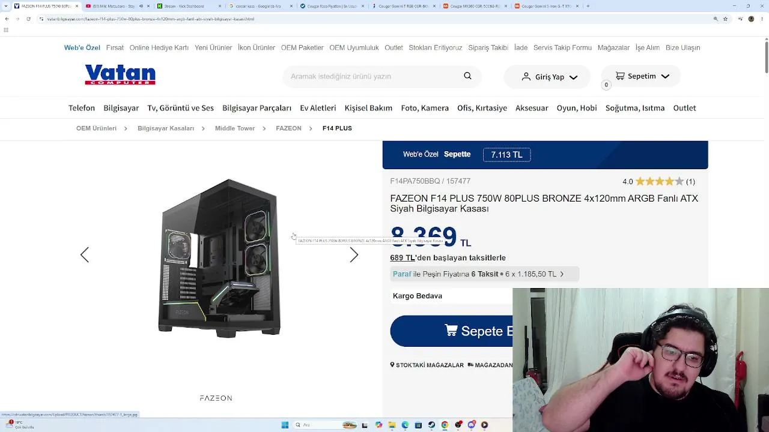Open a new browser tab
The height and width of the screenshot is (432, 769).
point(588,6)
